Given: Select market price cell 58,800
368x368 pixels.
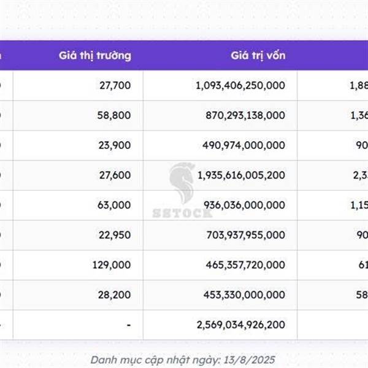Looking at the screenshot, I should coord(114,115).
